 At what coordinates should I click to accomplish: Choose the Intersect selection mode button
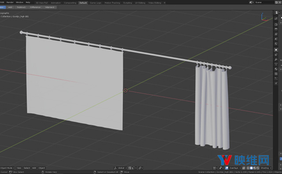click(50, 7)
